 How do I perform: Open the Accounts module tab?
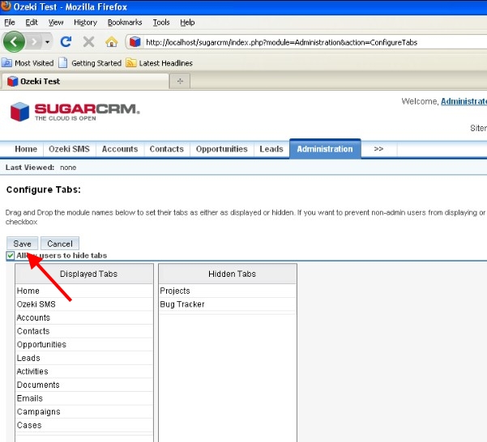click(120, 149)
